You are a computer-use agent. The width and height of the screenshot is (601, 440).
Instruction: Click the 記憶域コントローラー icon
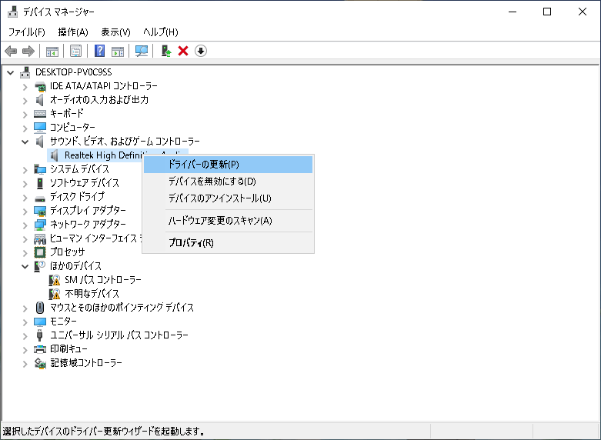click(x=40, y=363)
